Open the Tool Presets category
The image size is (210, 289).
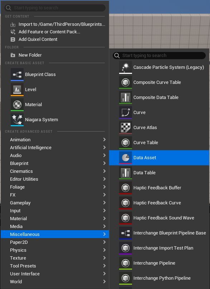55,266
